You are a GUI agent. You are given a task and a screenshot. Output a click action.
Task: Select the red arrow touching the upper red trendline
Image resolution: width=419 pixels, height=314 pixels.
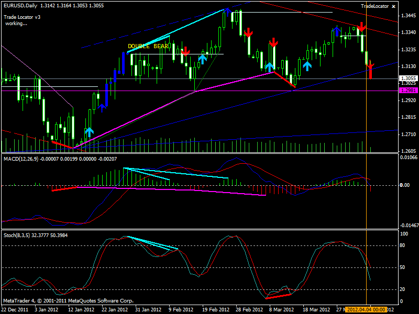point(361,27)
